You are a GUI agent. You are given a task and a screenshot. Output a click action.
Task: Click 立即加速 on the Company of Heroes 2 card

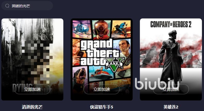point(171,89)
